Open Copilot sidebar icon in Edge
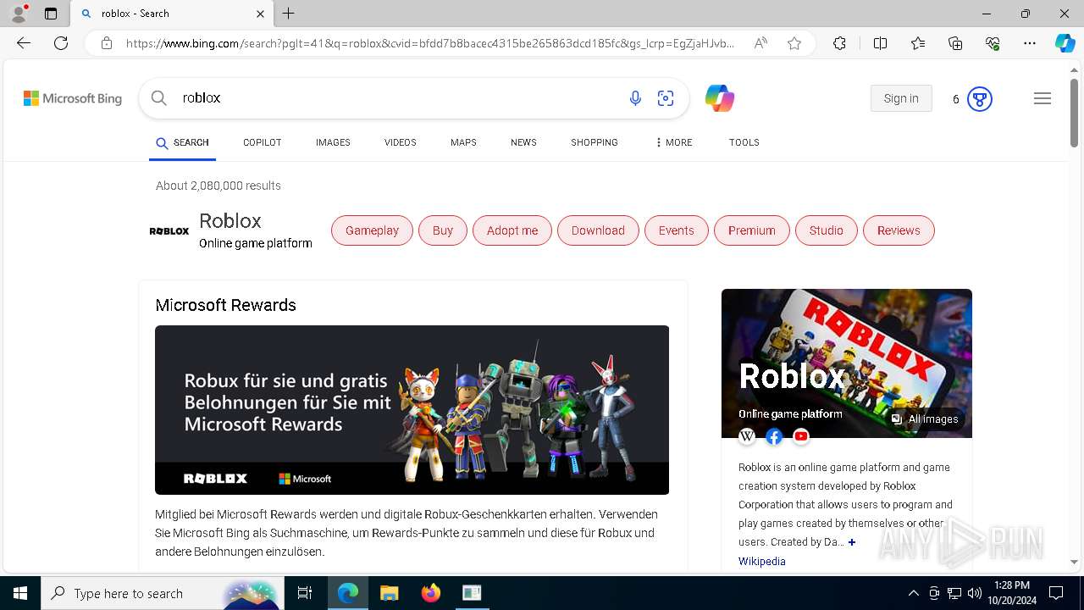The width and height of the screenshot is (1084, 610). 1065,43
